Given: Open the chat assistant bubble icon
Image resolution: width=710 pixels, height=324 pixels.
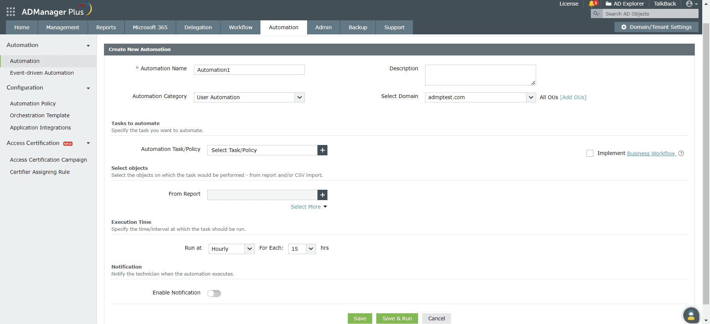Looking at the screenshot, I should [691, 315].
